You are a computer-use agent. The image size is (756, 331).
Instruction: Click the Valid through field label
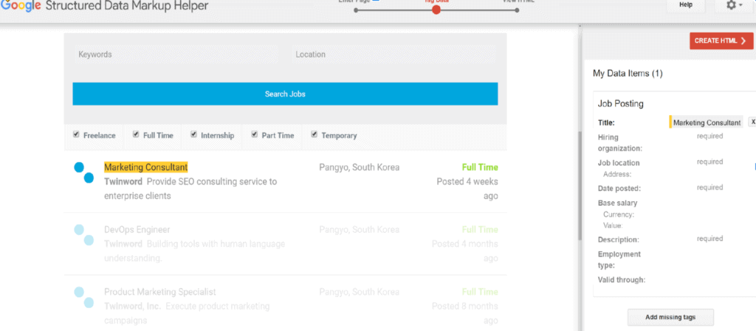622,279
